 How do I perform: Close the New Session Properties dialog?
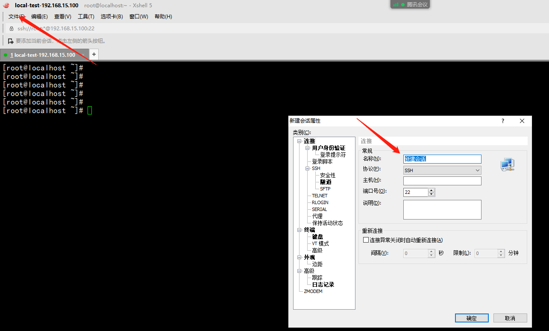tap(522, 121)
